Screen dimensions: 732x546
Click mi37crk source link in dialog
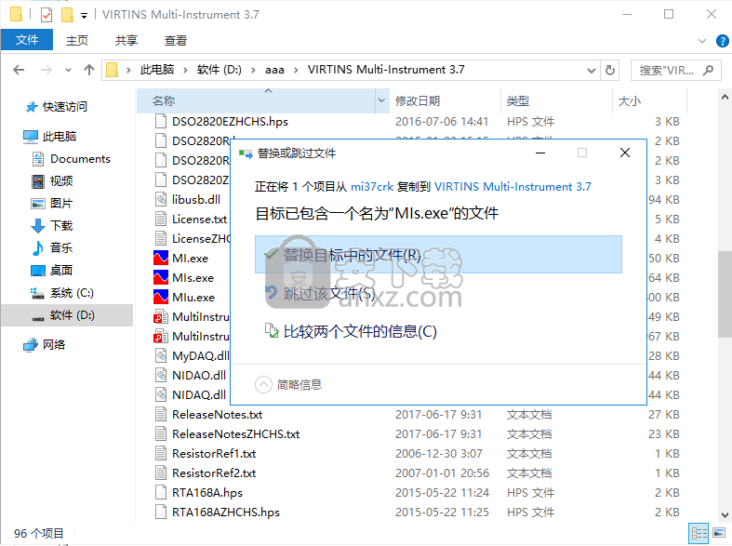[372, 187]
